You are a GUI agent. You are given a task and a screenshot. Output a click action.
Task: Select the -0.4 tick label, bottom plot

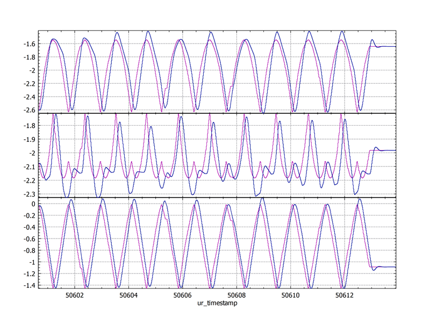pyautogui.click(x=30, y=227)
